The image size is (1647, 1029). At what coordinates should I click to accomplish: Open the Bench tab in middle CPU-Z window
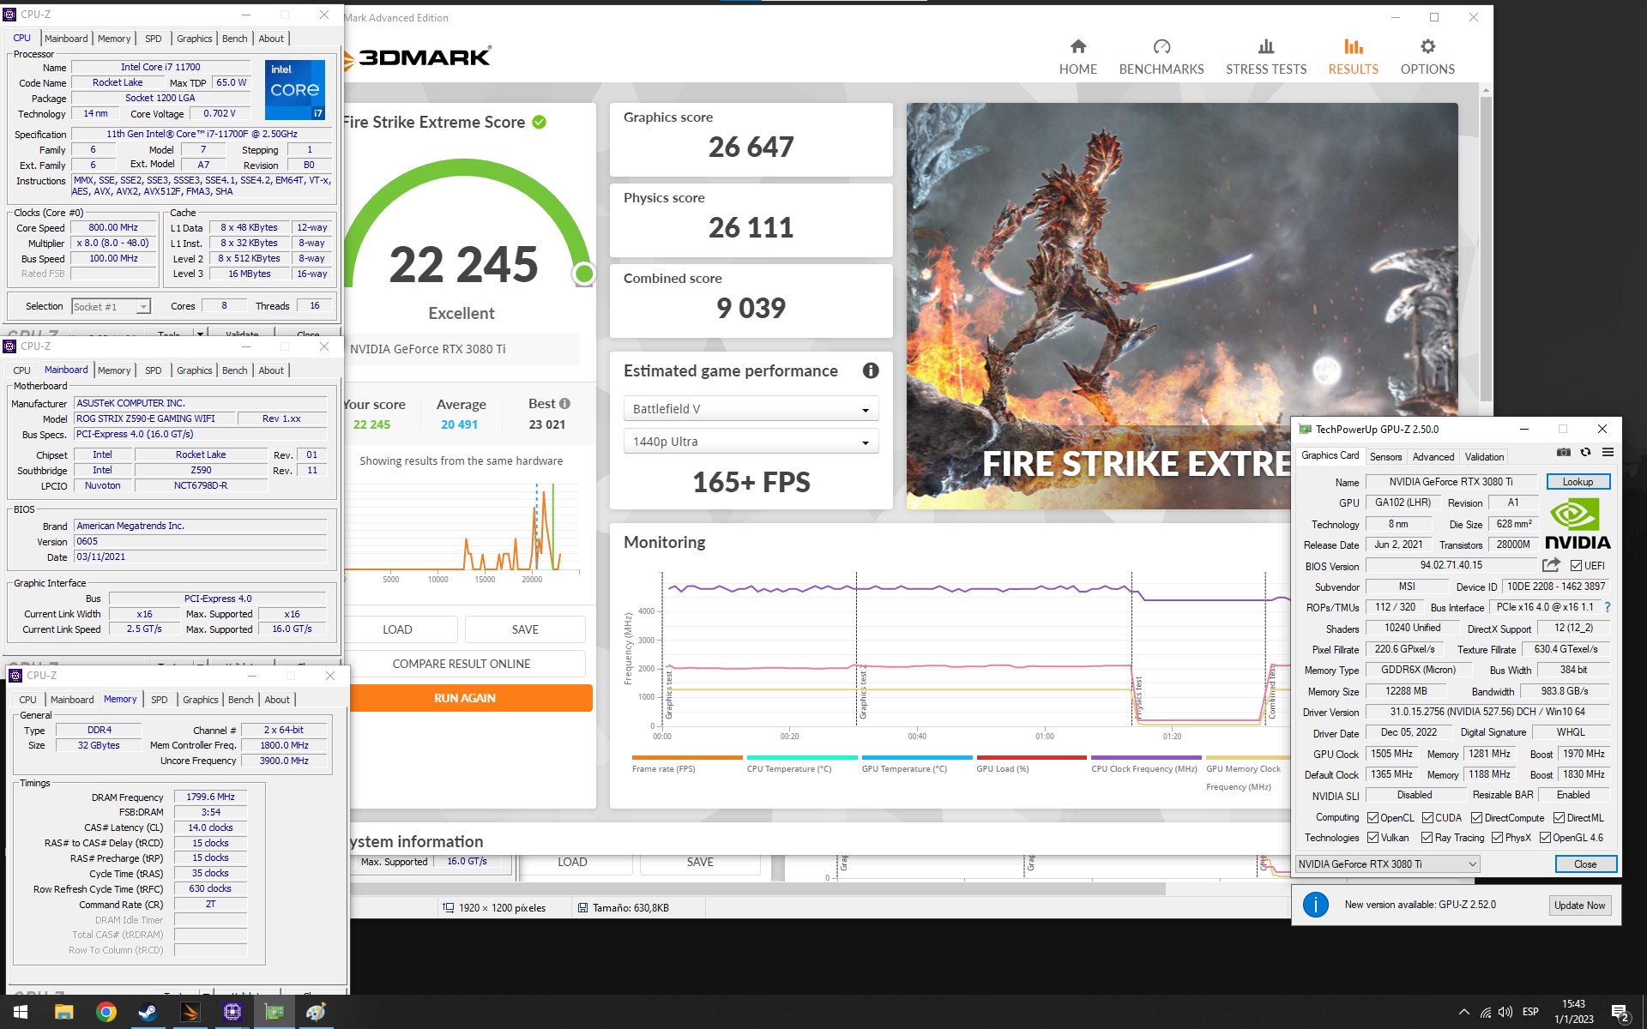point(234,370)
